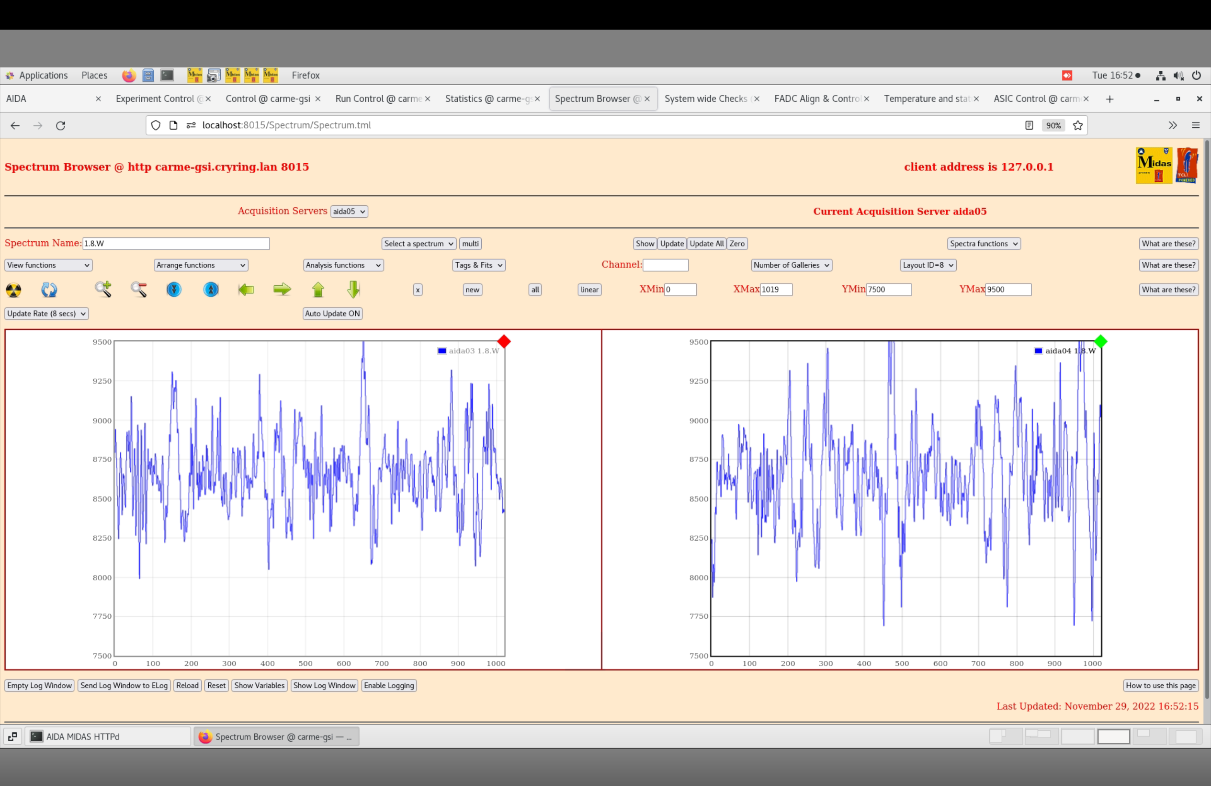
Task: Click the yellow radiation symbol icon
Action: point(14,290)
